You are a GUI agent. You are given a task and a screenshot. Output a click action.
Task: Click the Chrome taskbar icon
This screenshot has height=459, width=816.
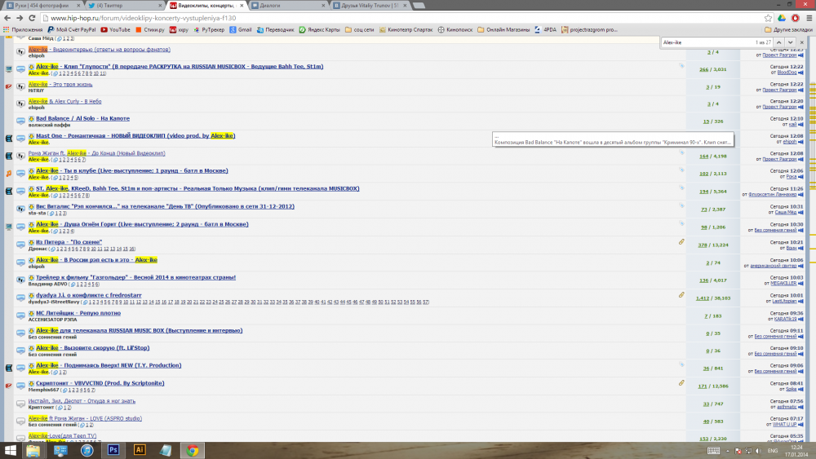193,450
